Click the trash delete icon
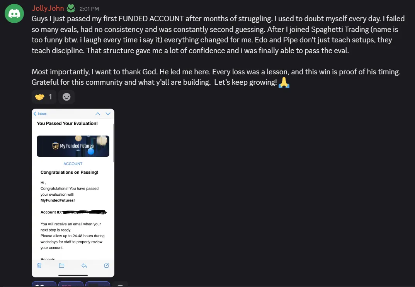This screenshot has height=287, width=415. [39, 265]
